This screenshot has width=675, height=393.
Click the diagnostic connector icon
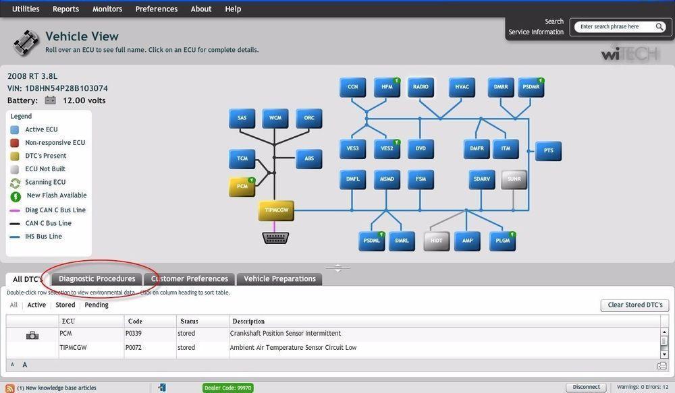tap(275, 238)
